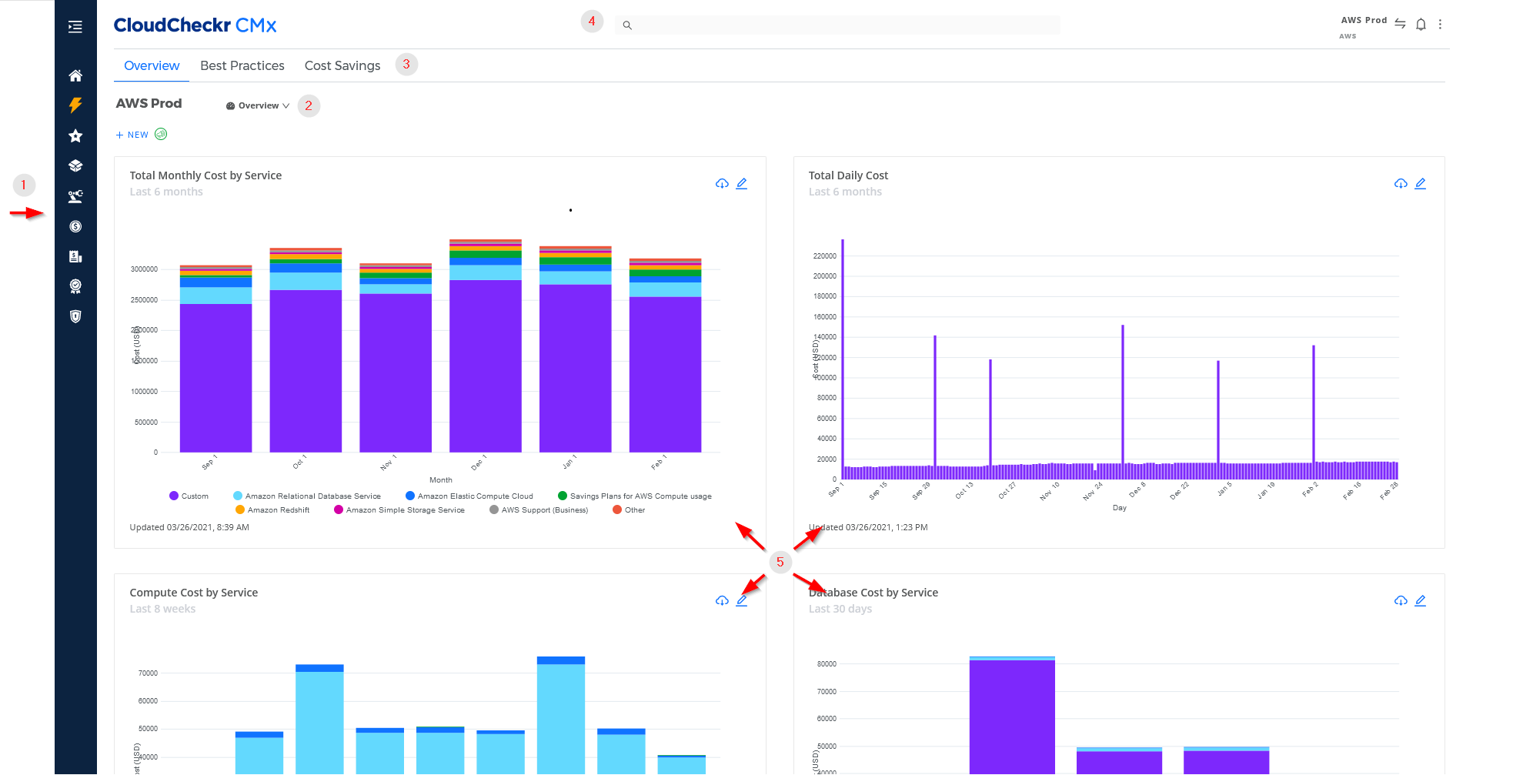The height and width of the screenshot is (775, 1523).
Task: Click the Nov 1 bar in monthly chart
Action: pos(396,358)
